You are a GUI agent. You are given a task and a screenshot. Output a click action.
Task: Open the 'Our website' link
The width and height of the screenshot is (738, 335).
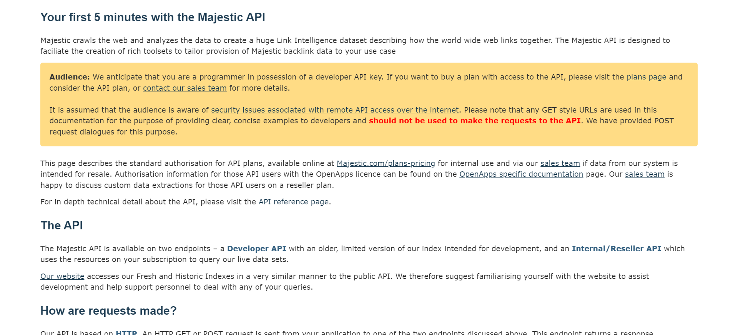click(62, 276)
